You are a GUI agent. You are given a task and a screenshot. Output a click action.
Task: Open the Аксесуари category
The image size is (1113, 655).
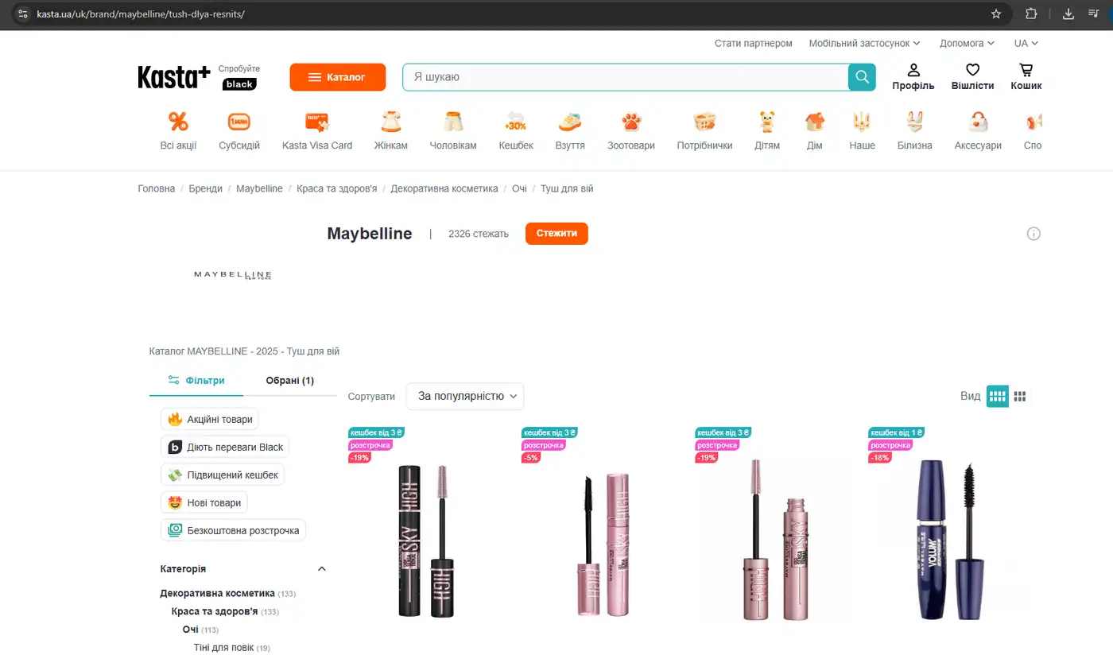(x=978, y=131)
